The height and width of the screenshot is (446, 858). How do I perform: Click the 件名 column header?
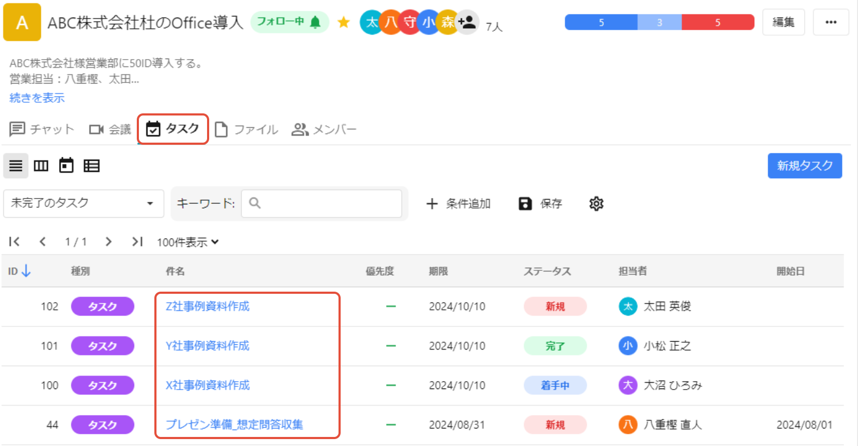(x=175, y=271)
